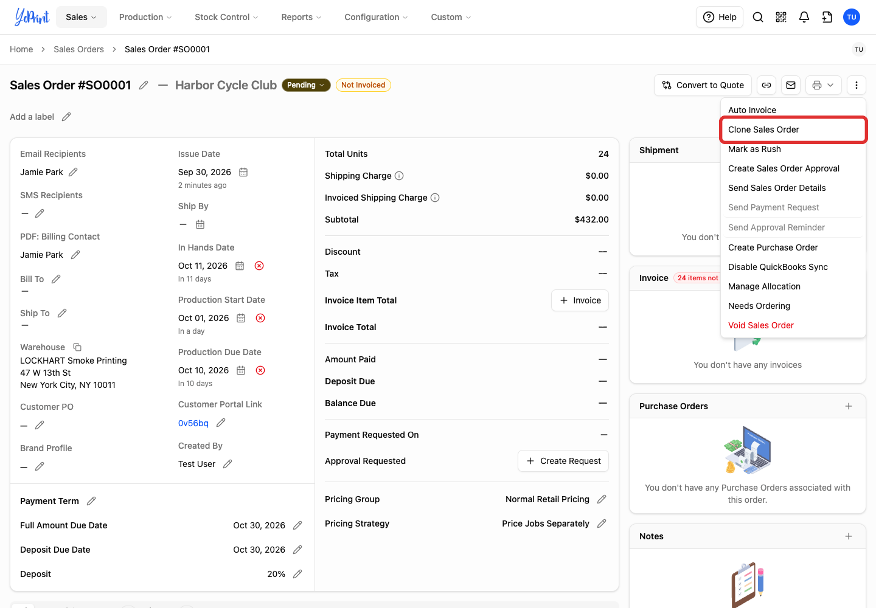The image size is (876, 608).
Task: Choose Create Purchase Order menu item
Action: pyautogui.click(x=793, y=247)
